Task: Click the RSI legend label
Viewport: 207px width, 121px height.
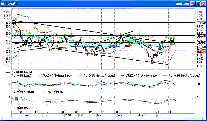Action: [57, 92]
